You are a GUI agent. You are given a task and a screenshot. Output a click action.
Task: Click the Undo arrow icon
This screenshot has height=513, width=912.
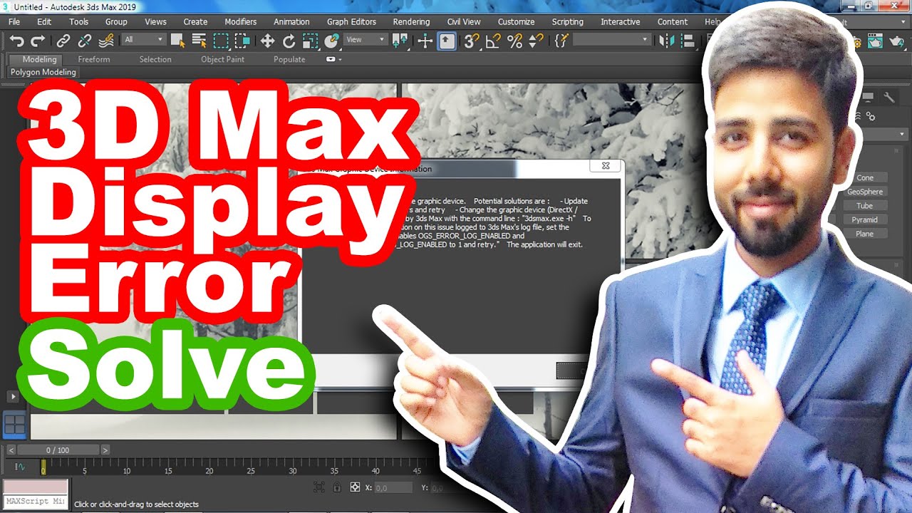pyautogui.click(x=16, y=41)
